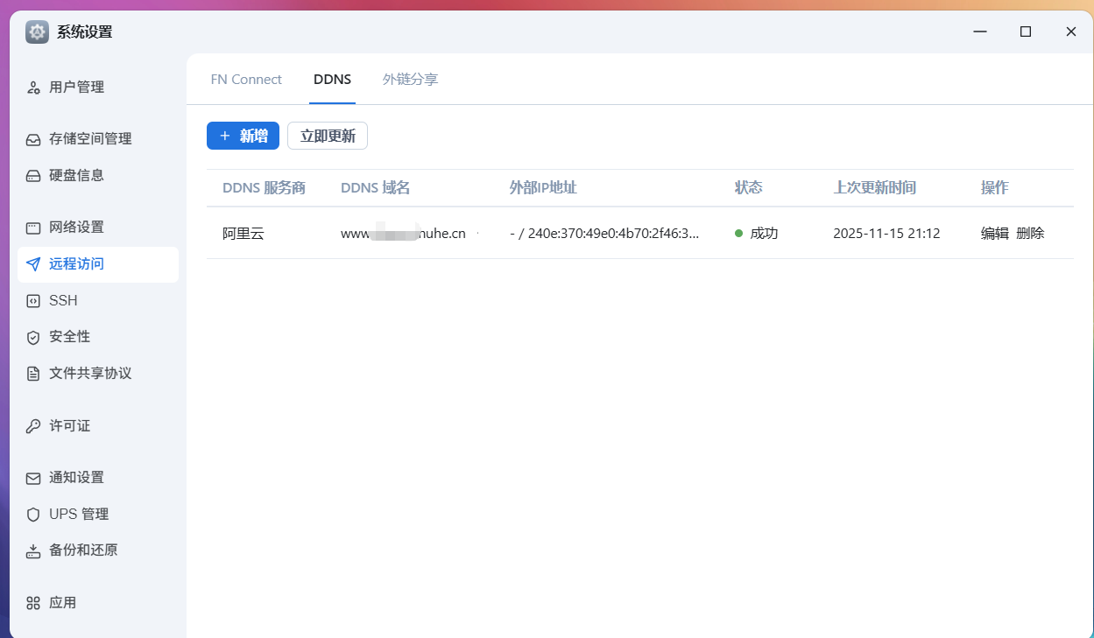The image size is (1094, 638).
Task: Switch to the 外链分享 tab
Action: (410, 80)
